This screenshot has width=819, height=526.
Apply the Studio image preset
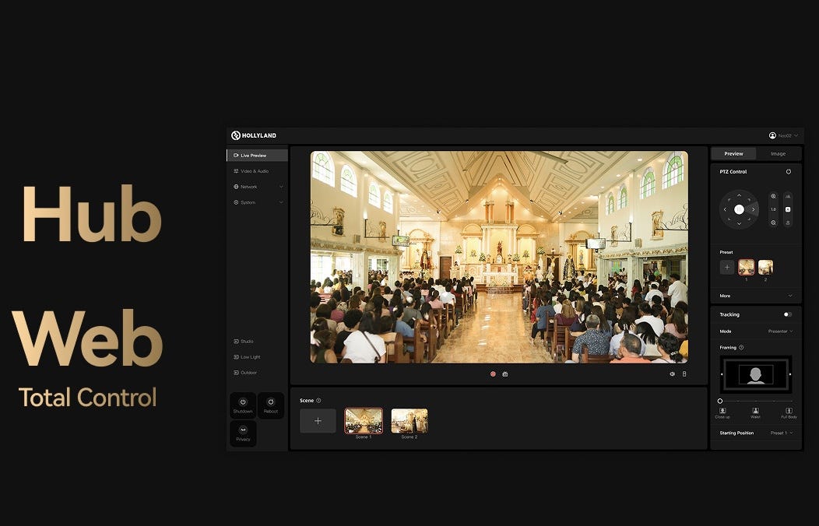coord(244,342)
